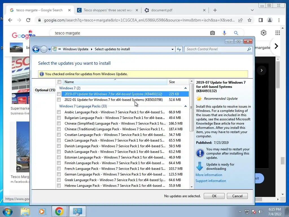Open the Support information link
289x217 pixels.
coord(211,181)
